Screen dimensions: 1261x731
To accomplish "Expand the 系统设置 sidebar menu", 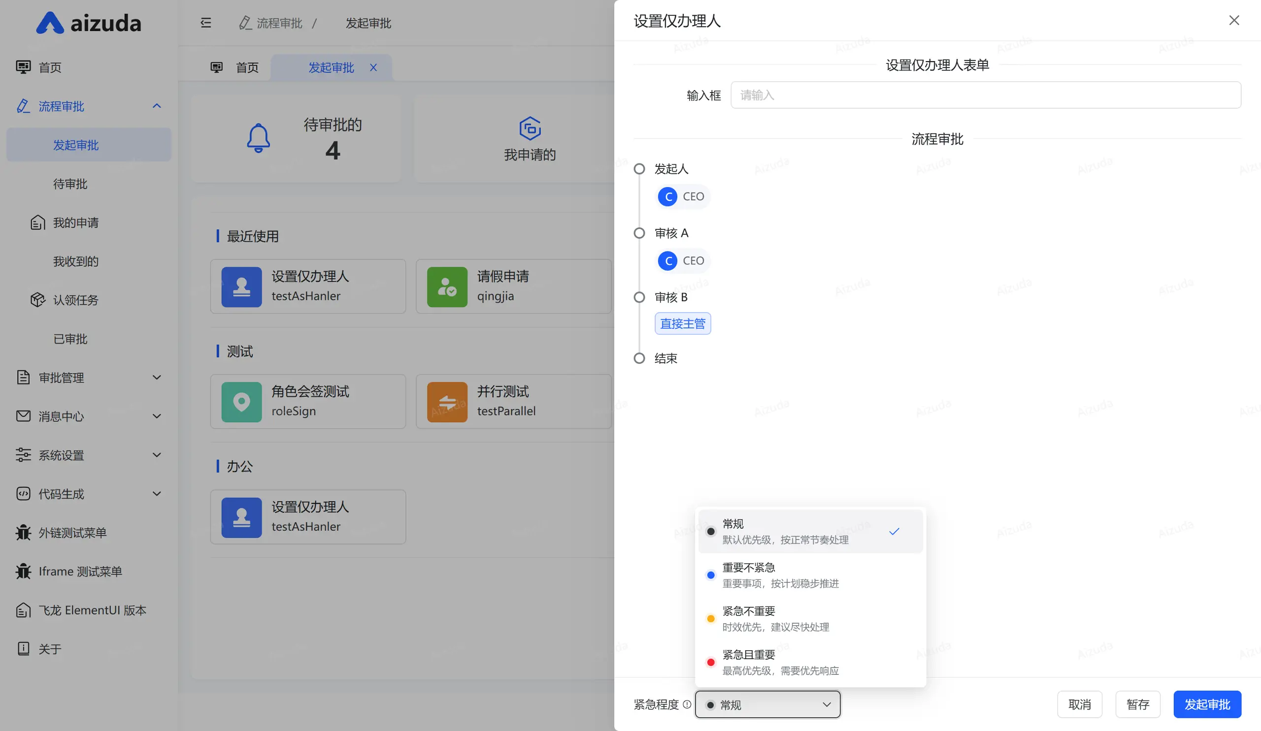I will coord(89,455).
